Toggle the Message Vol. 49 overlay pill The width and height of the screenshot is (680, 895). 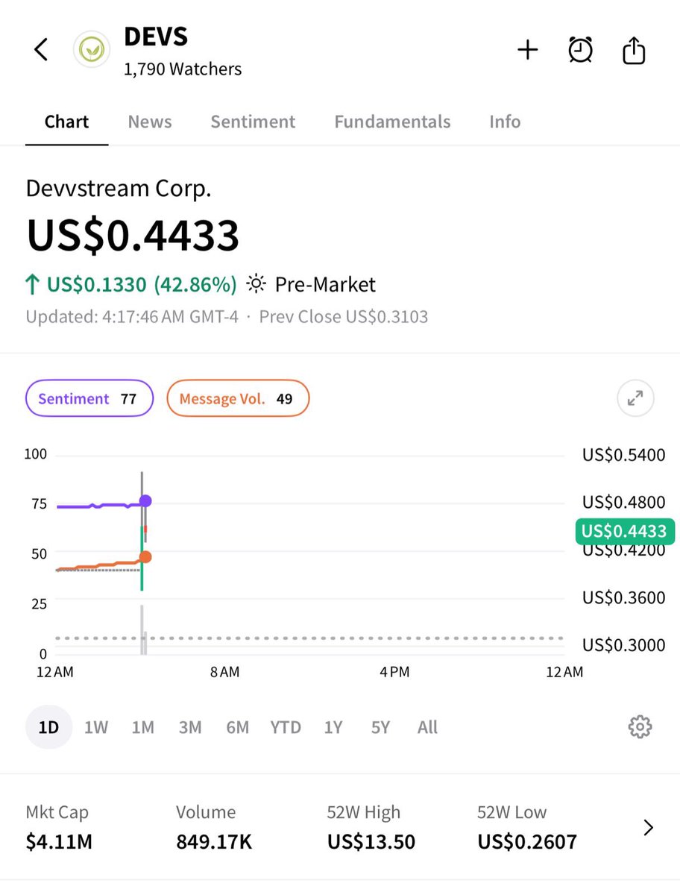[x=238, y=398]
